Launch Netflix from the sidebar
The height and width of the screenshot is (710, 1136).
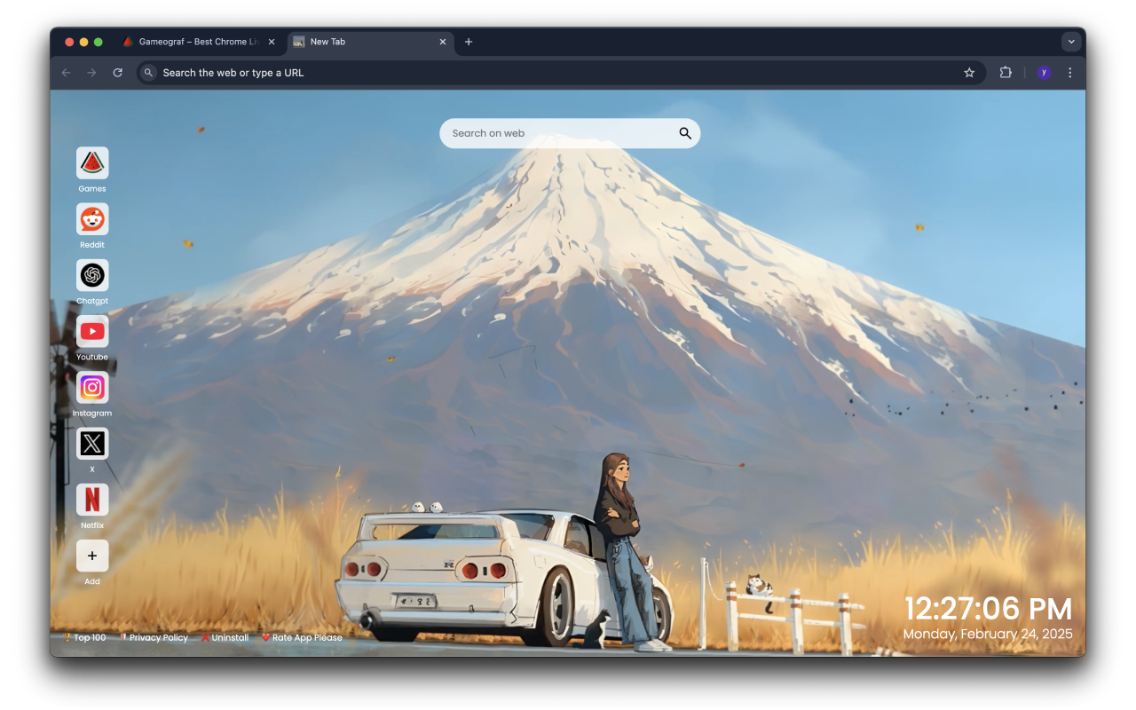tap(91, 500)
